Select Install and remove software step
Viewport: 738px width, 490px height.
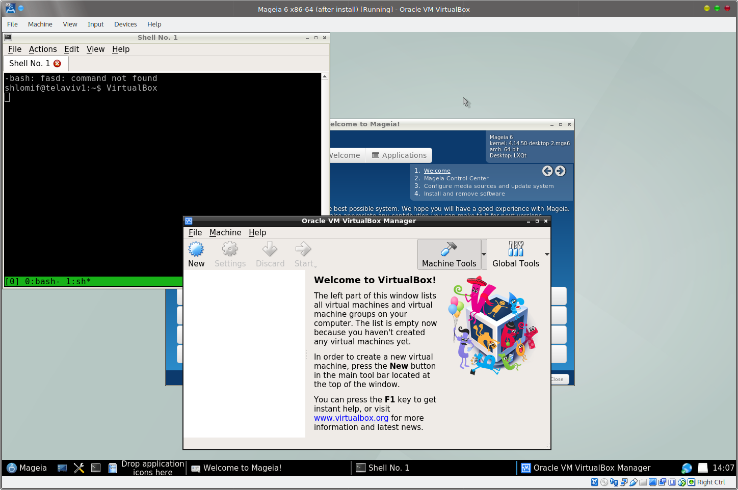(464, 194)
